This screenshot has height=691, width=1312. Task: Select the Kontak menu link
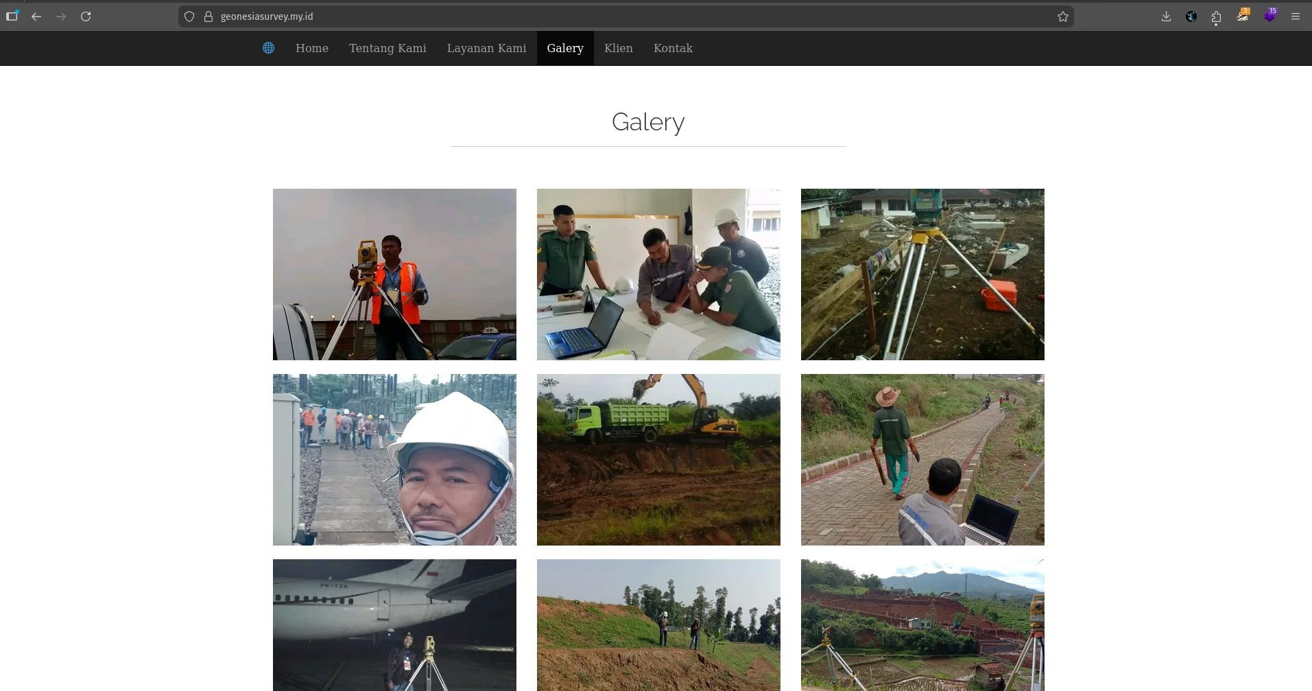pos(673,48)
